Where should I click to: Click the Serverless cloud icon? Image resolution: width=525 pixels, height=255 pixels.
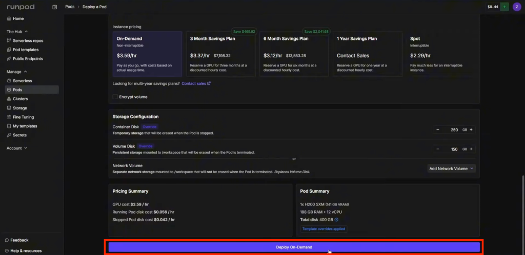pos(9,81)
